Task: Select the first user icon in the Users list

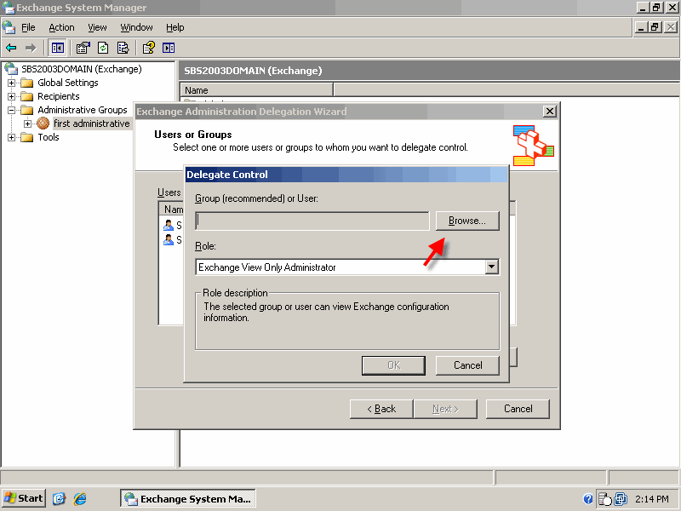Action: tap(169, 225)
